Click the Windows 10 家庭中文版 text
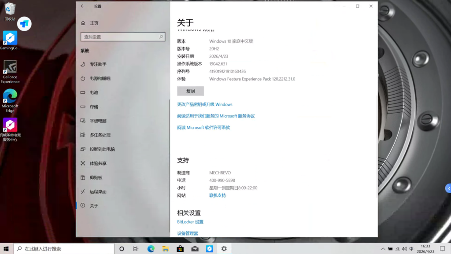This screenshot has height=254, width=451. pos(231,41)
